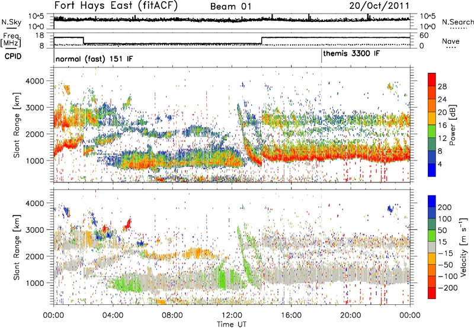Click the "1000" range tick of the velocity panel

(34, 283)
